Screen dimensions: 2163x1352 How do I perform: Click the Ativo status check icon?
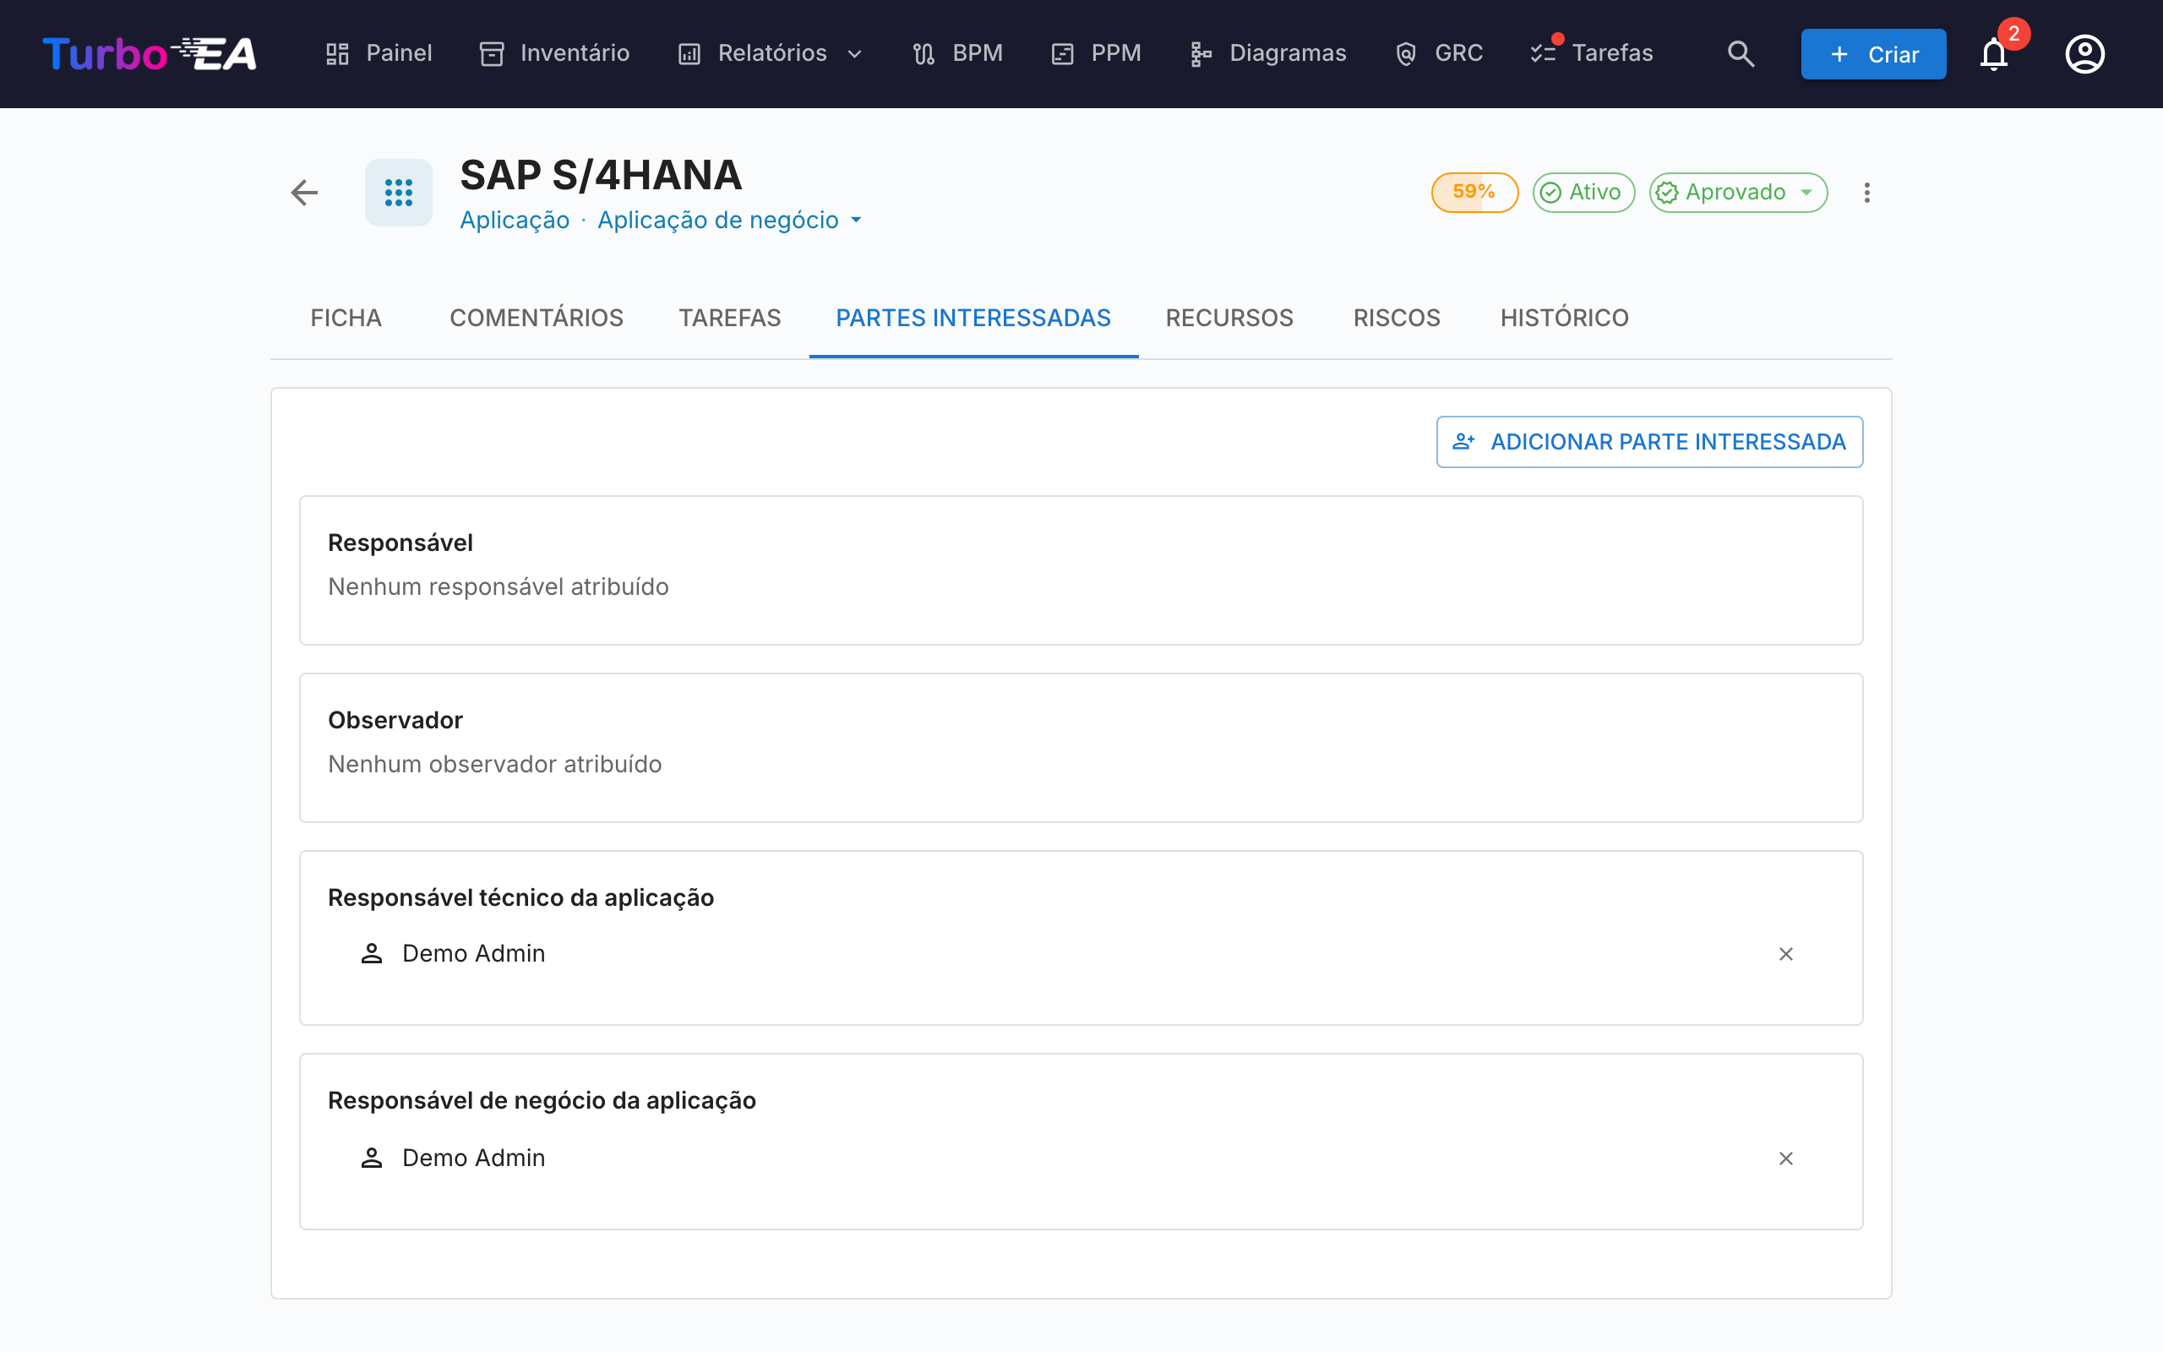pos(1550,193)
